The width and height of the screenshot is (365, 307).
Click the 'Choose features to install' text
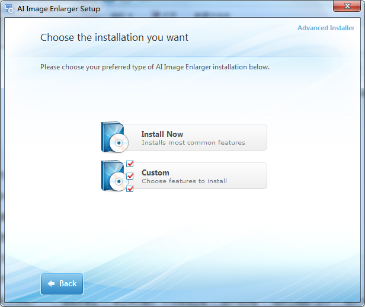click(184, 181)
